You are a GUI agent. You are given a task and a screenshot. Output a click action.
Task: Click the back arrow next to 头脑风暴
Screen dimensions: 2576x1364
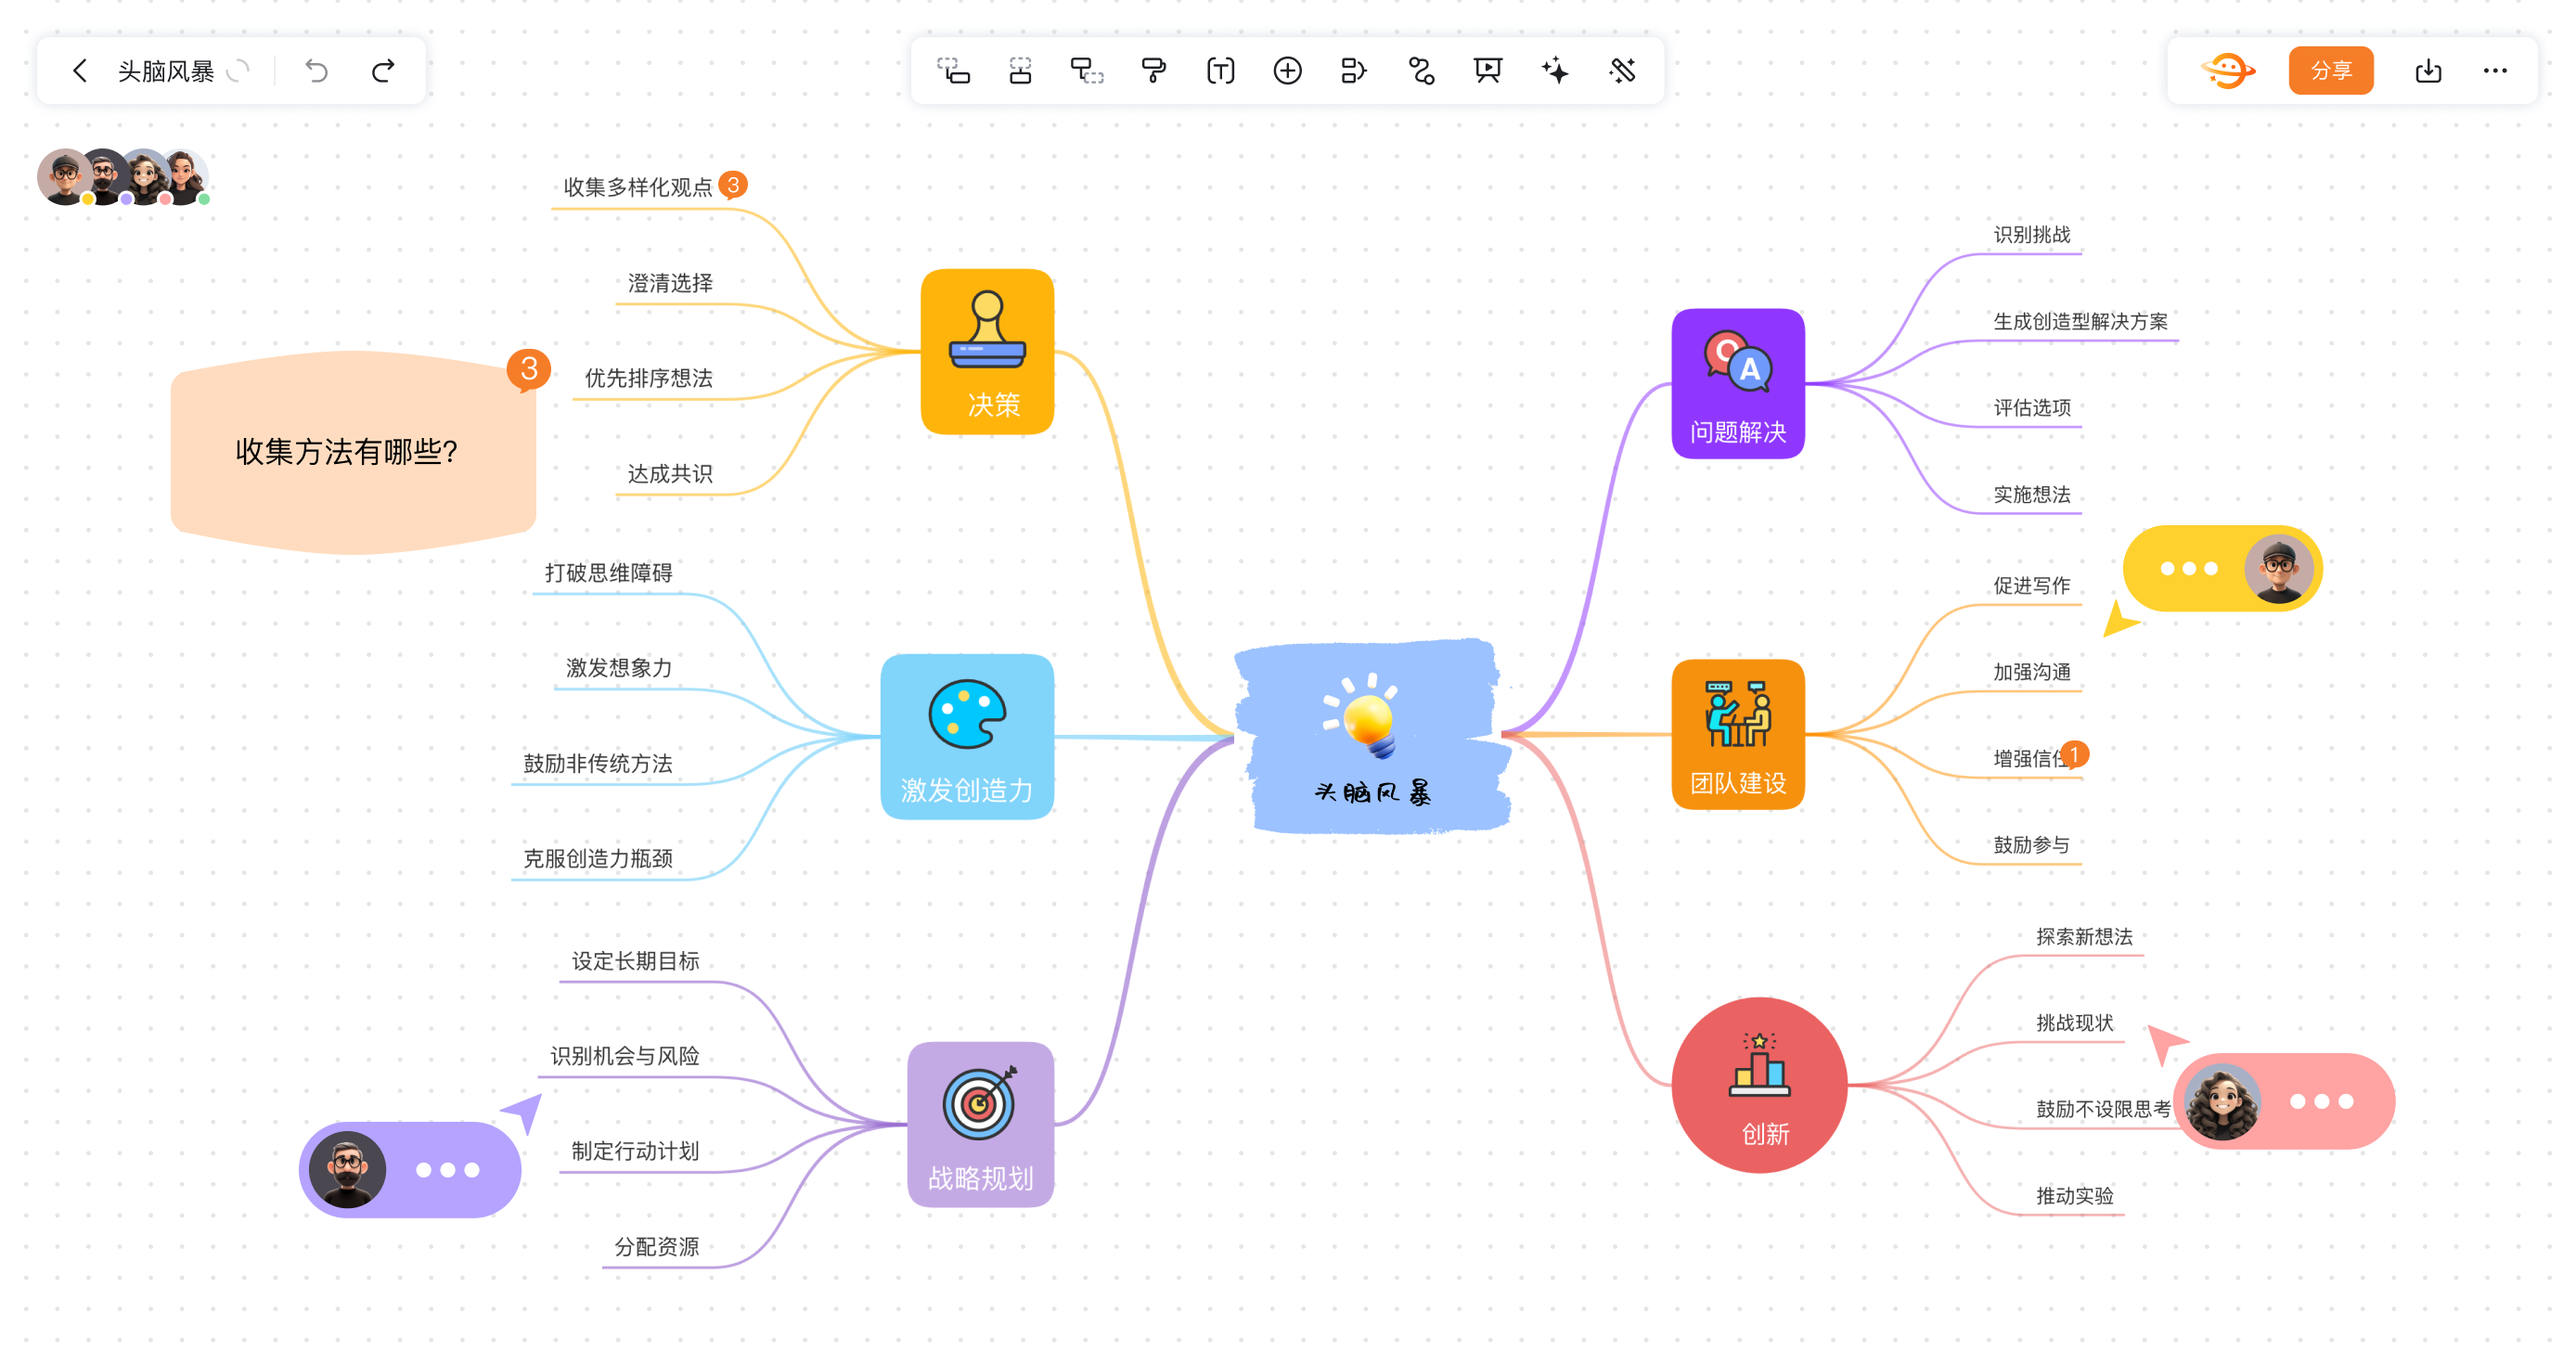tap(80, 71)
